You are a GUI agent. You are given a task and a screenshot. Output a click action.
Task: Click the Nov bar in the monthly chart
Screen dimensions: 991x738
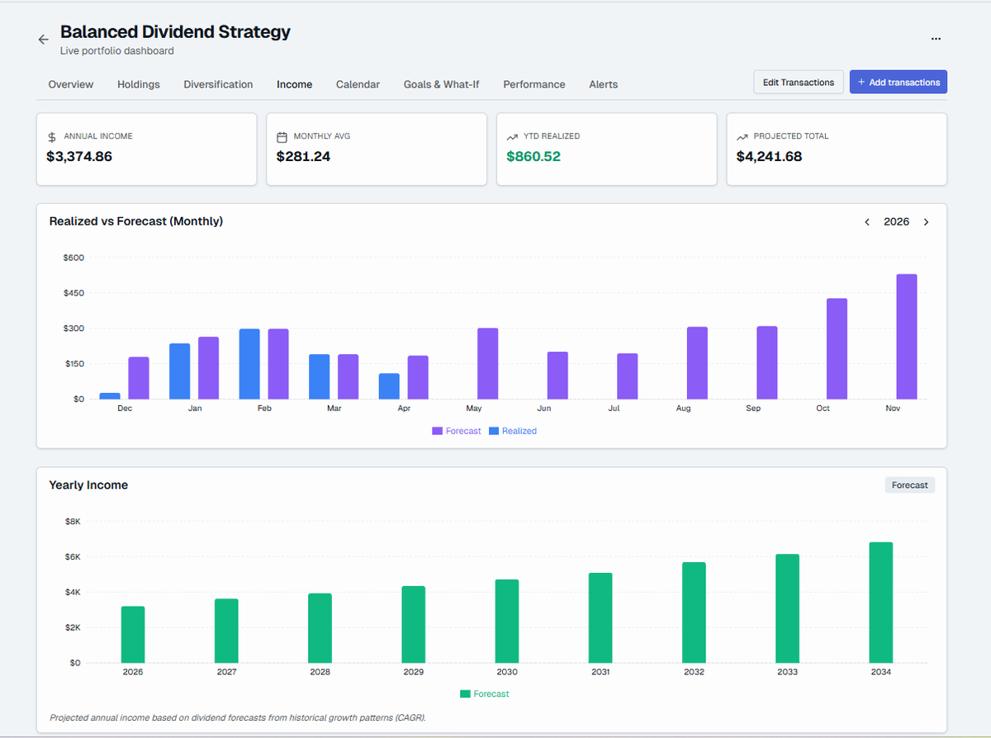[x=906, y=334]
